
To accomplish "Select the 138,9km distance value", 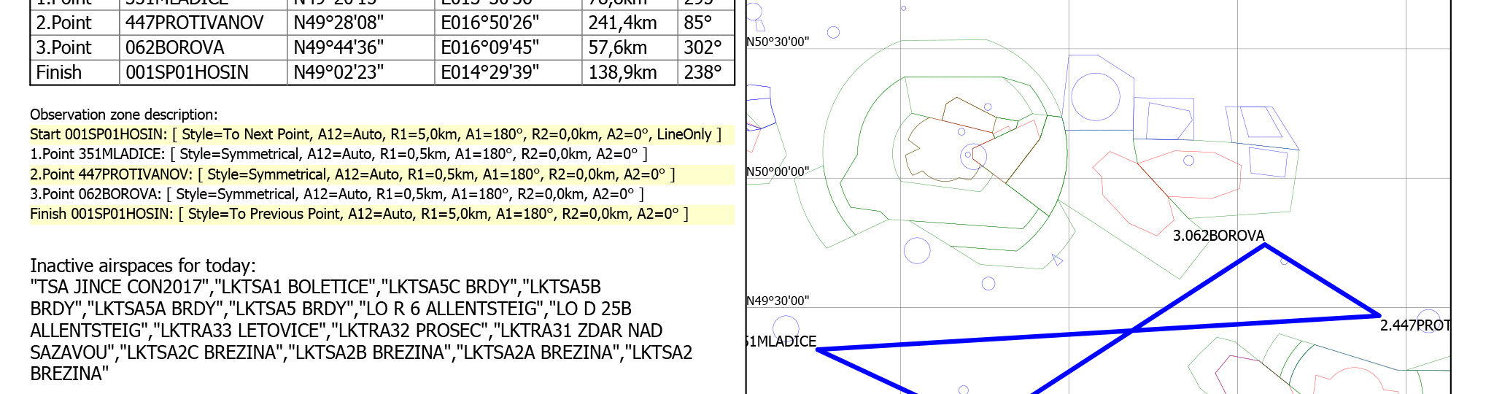I will [622, 73].
